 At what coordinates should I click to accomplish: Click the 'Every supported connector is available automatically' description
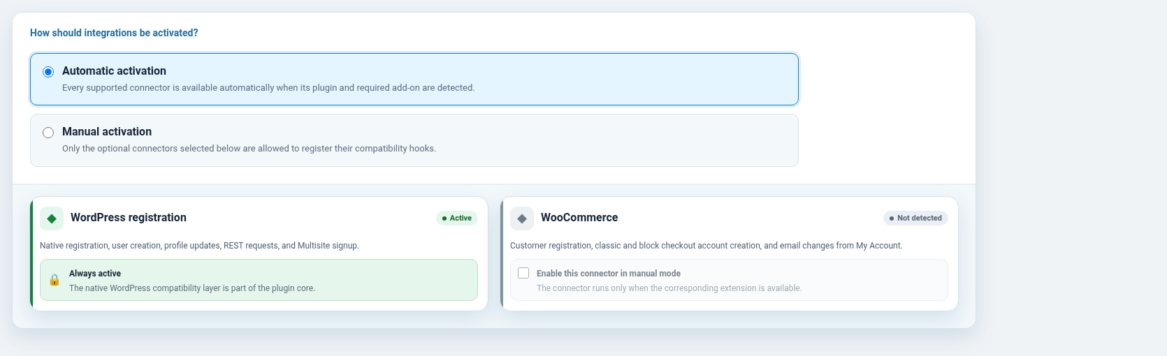point(268,88)
